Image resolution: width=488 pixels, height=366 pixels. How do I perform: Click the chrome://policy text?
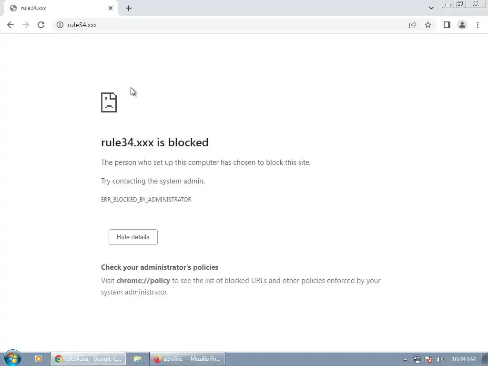(x=143, y=281)
